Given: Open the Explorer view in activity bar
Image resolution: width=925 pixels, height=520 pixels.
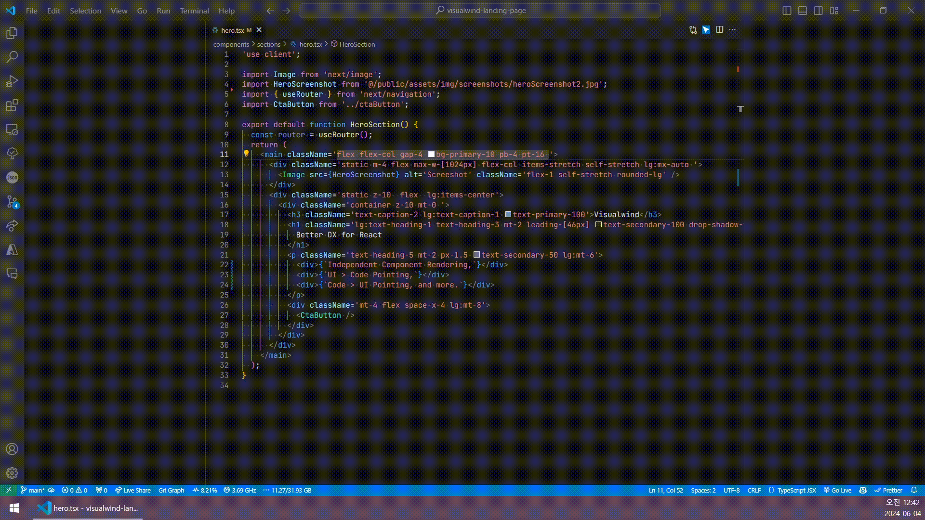Looking at the screenshot, I should coord(12,33).
